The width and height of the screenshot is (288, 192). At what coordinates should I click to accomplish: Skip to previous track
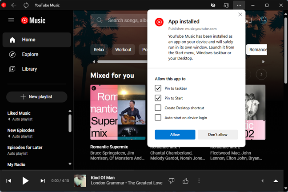[x=8, y=181]
